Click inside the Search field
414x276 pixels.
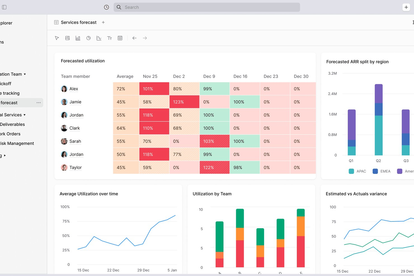[x=207, y=7]
